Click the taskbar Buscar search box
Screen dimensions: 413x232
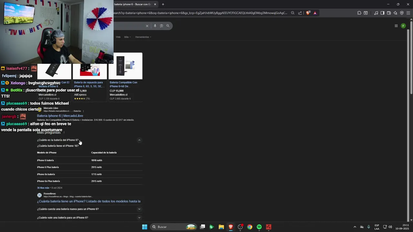click(x=174, y=227)
